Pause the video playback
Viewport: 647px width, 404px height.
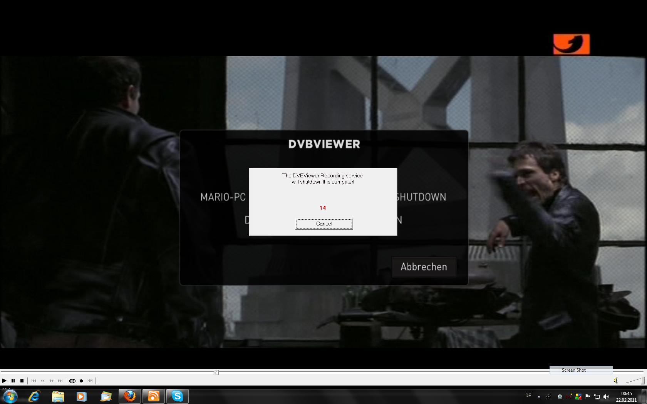tap(13, 381)
